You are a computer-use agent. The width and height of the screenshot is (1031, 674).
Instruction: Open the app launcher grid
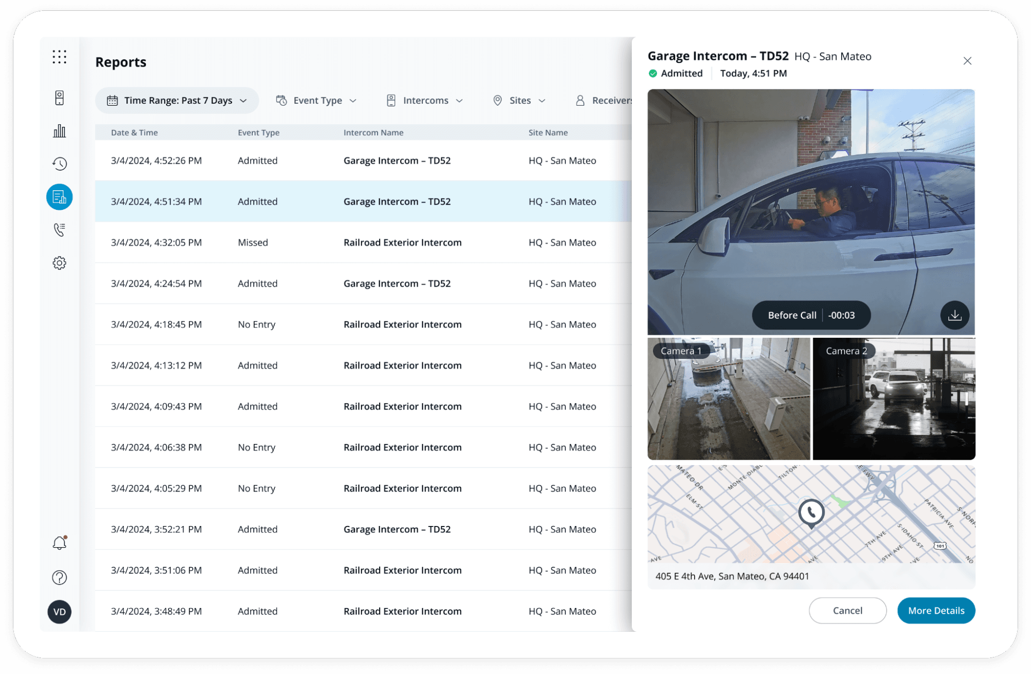click(x=59, y=58)
